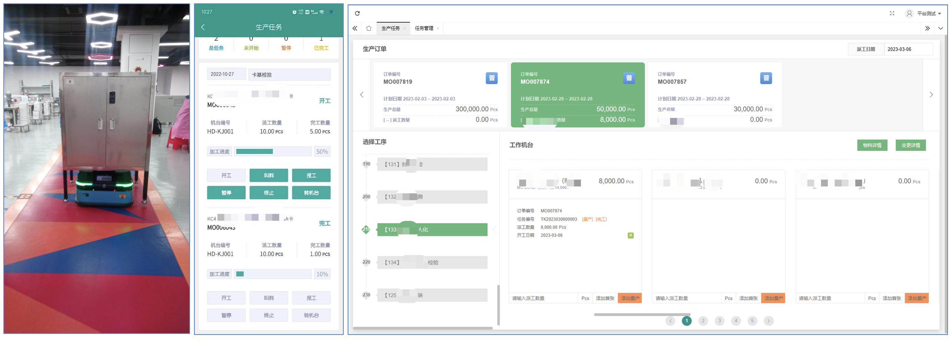Viewport: 952px width, 340px height.
Task: Tap the back arrow in 生产任务 header
Action: pos(203,27)
